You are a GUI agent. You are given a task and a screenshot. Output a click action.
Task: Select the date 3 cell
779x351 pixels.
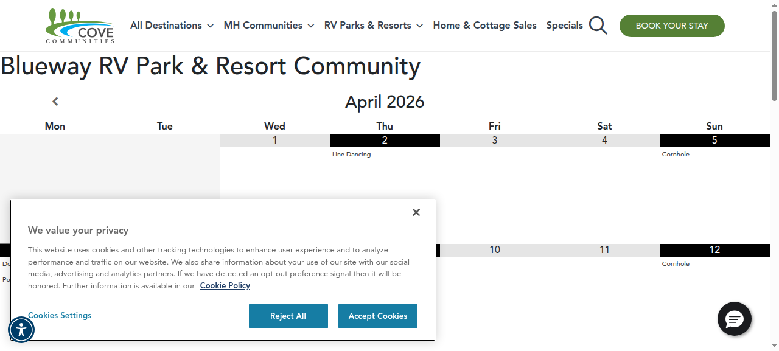pos(495,141)
